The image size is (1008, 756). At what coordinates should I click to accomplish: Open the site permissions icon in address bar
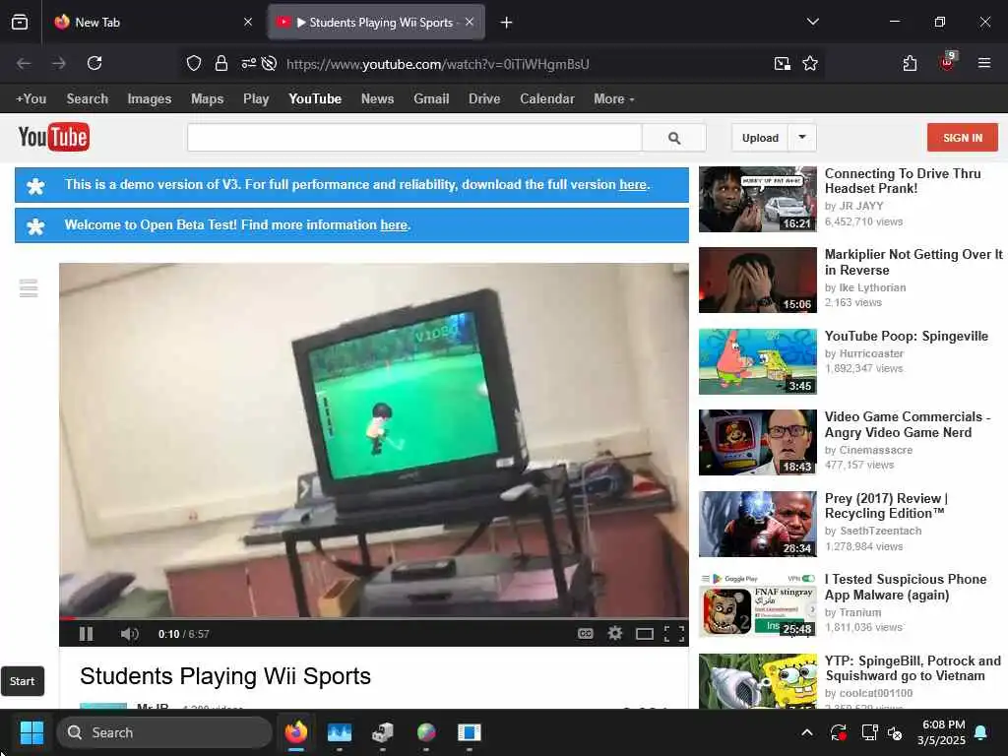249,63
